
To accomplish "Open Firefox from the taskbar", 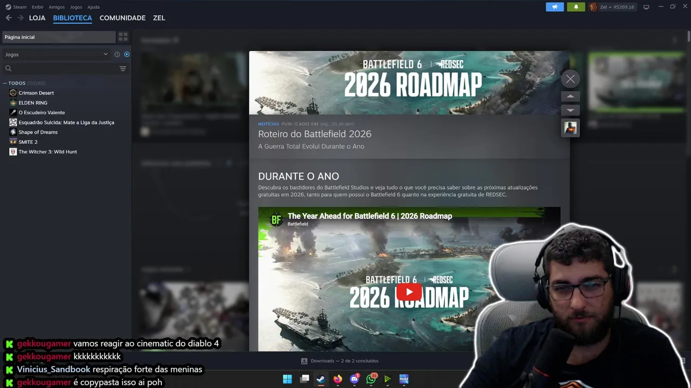I will click(x=337, y=379).
